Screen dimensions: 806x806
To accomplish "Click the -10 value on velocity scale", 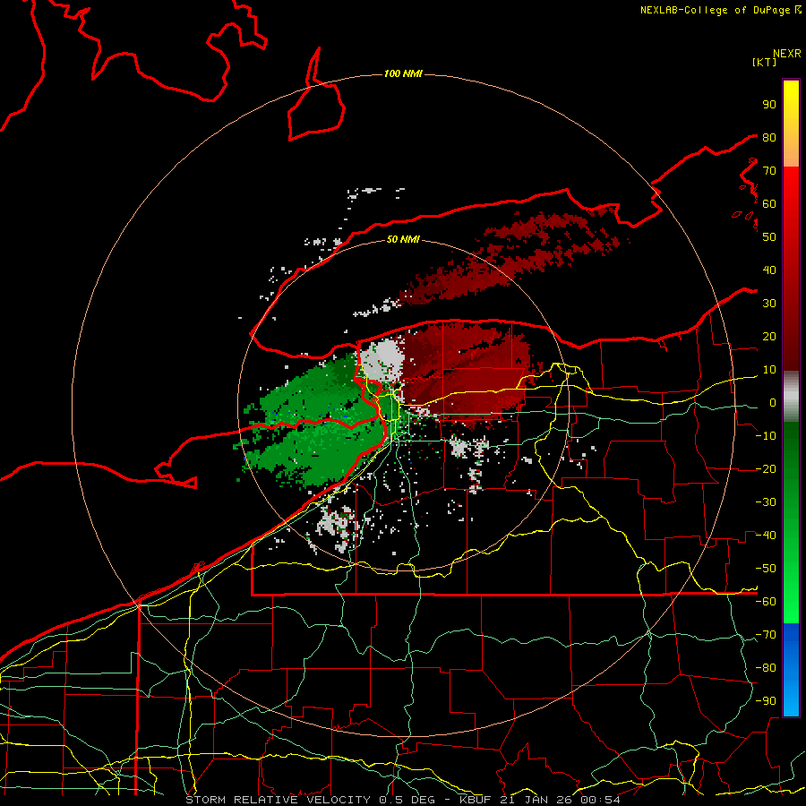I will coord(766,436).
